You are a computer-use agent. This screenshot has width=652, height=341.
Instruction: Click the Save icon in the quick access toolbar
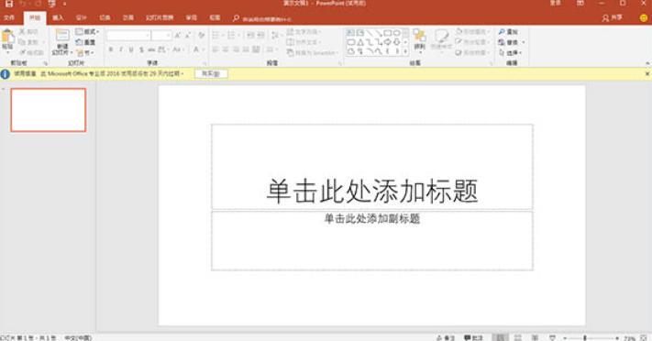(x=9, y=4)
